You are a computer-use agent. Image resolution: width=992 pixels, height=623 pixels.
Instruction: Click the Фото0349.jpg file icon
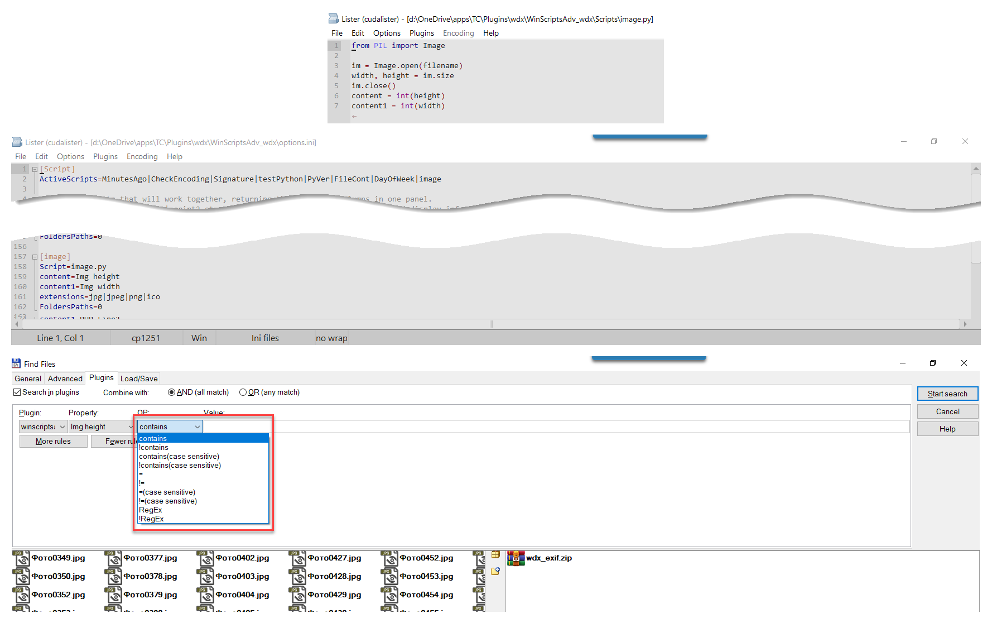click(21, 558)
